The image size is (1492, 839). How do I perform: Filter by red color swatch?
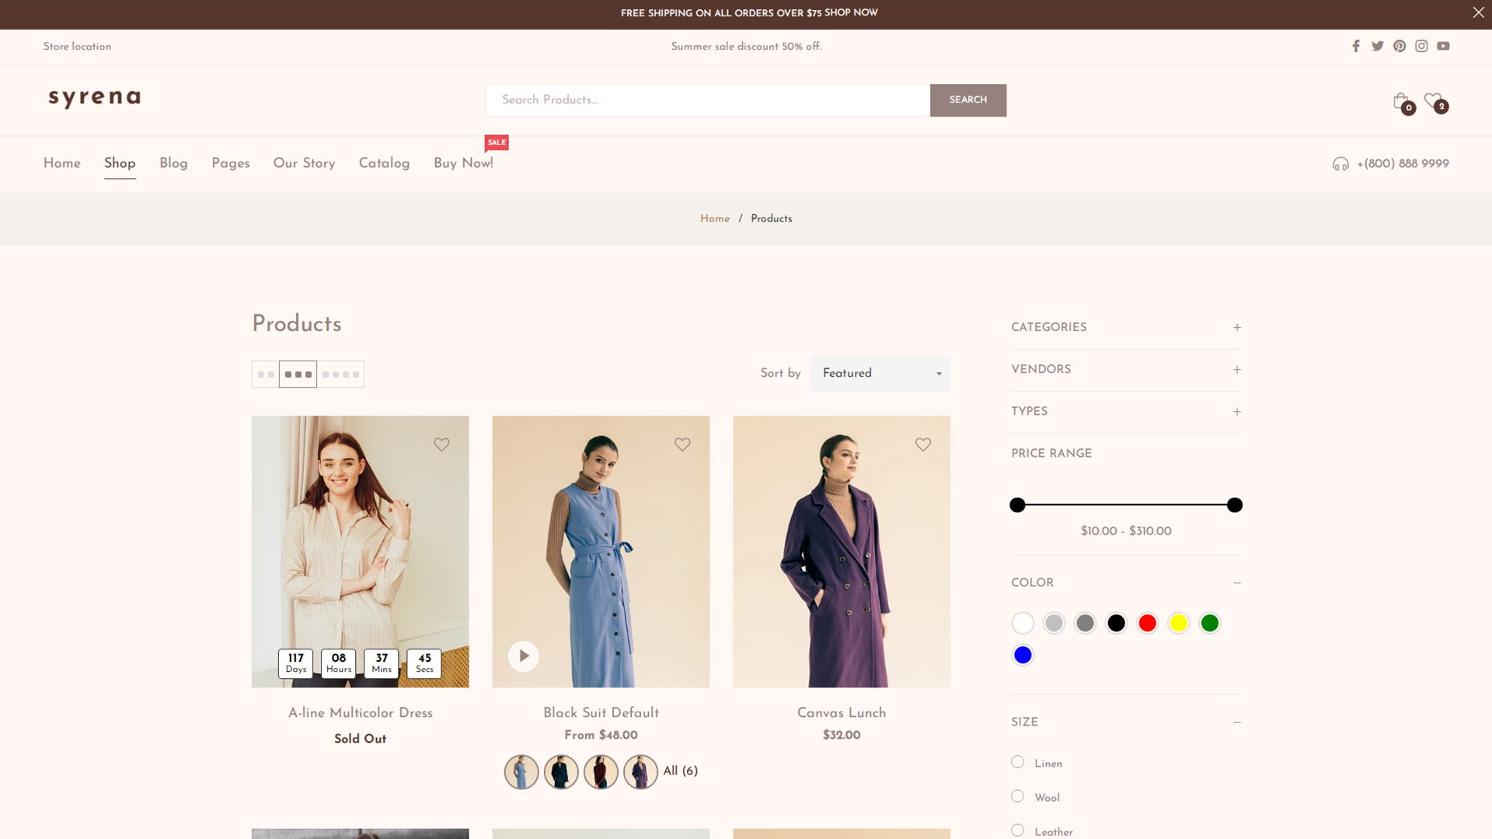coord(1147,623)
